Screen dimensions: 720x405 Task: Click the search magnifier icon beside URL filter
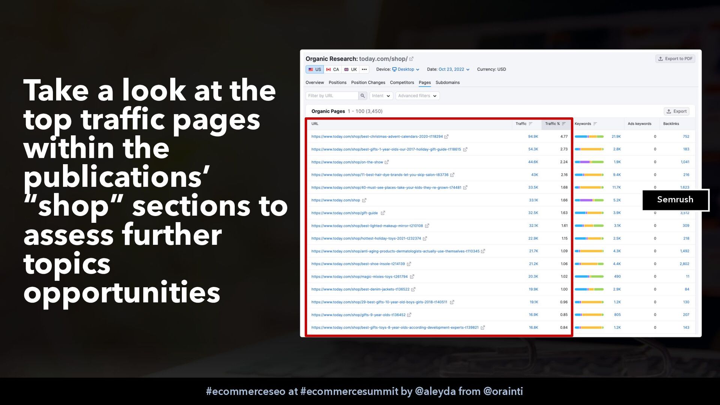363,96
